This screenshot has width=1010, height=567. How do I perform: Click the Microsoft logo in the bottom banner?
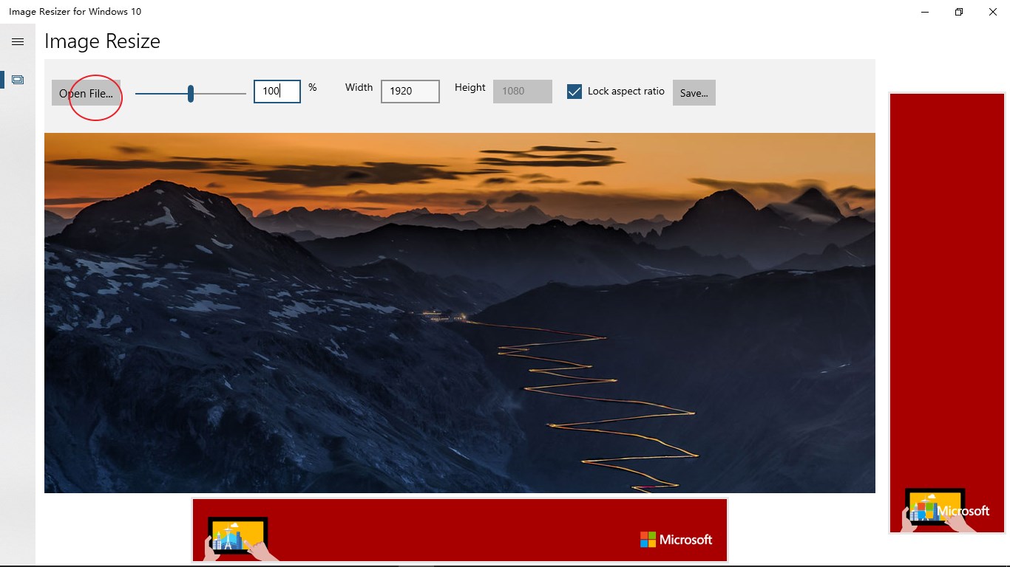[675, 540]
